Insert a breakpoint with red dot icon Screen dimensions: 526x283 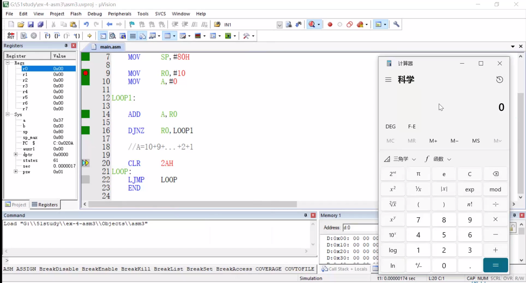[x=330, y=24]
